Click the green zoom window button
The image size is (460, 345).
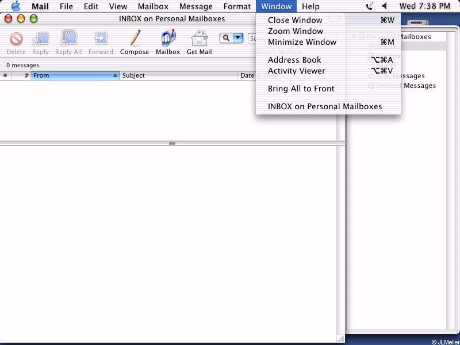pyautogui.click(x=34, y=19)
